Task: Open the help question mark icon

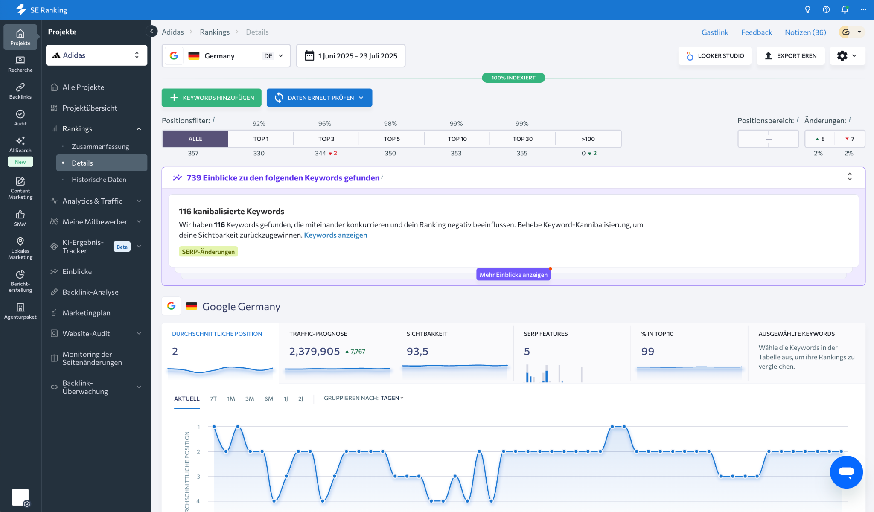Action: (x=826, y=9)
